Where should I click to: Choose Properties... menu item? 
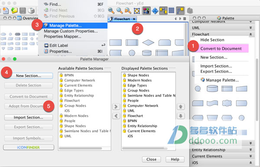pos(73,51)
